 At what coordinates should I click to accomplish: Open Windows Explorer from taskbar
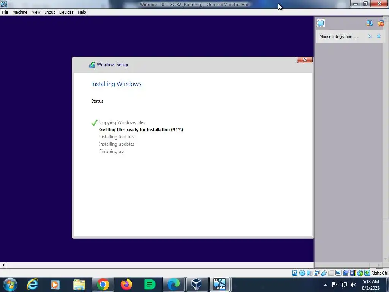click(x=79, y=284)
